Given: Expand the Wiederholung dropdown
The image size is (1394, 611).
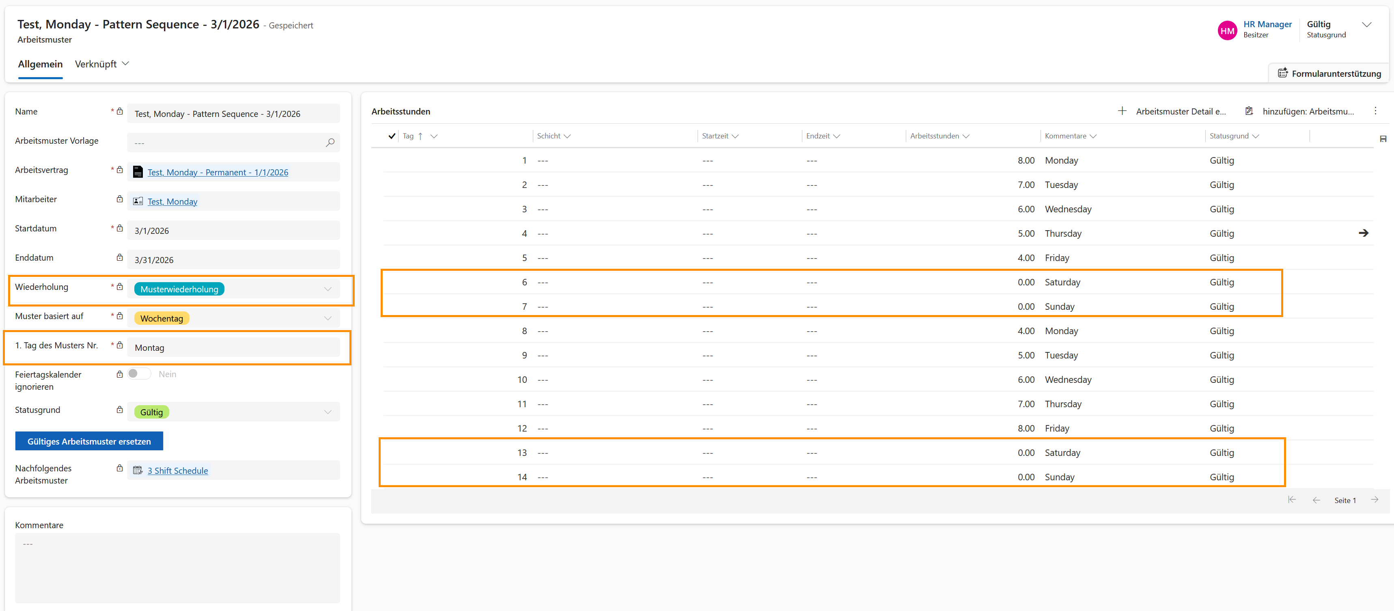Looking at the screenshot, I should (x=327, y=289).
